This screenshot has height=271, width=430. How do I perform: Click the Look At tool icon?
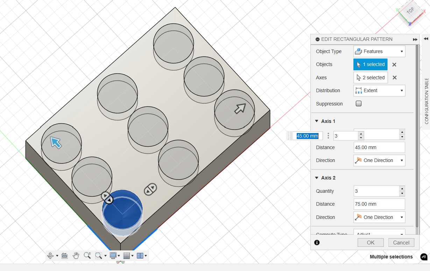(64, 256)
